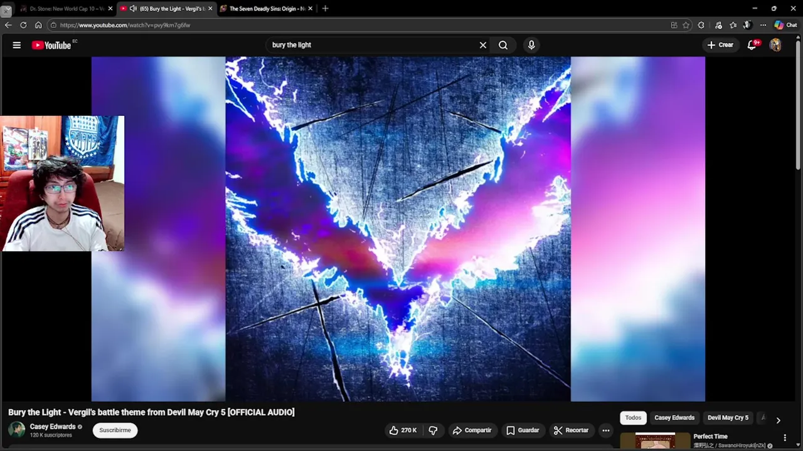This screenshot has height=451, width=803.
Task: Switch to The Seven Deadly Sins: Origin tab
Action: (267, 9)
